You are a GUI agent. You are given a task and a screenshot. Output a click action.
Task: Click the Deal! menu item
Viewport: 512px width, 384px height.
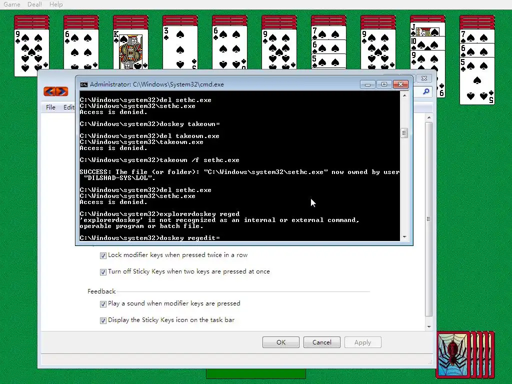34,4
